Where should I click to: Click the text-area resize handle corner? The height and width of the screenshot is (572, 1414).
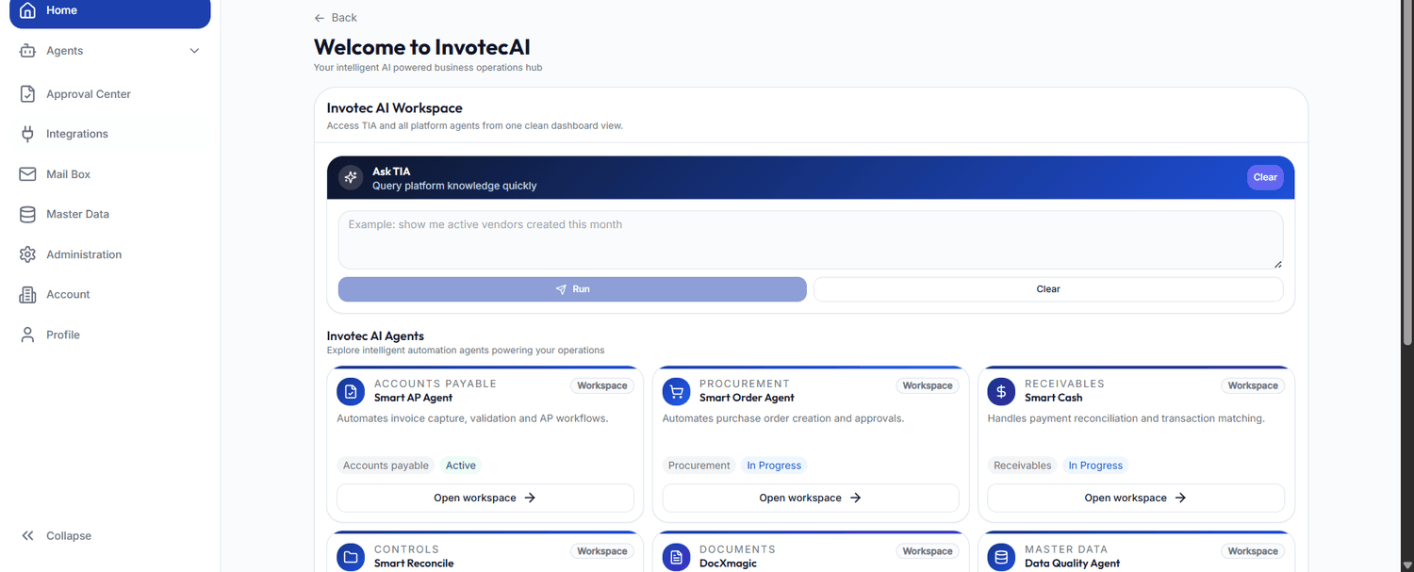click(1278, 264)
